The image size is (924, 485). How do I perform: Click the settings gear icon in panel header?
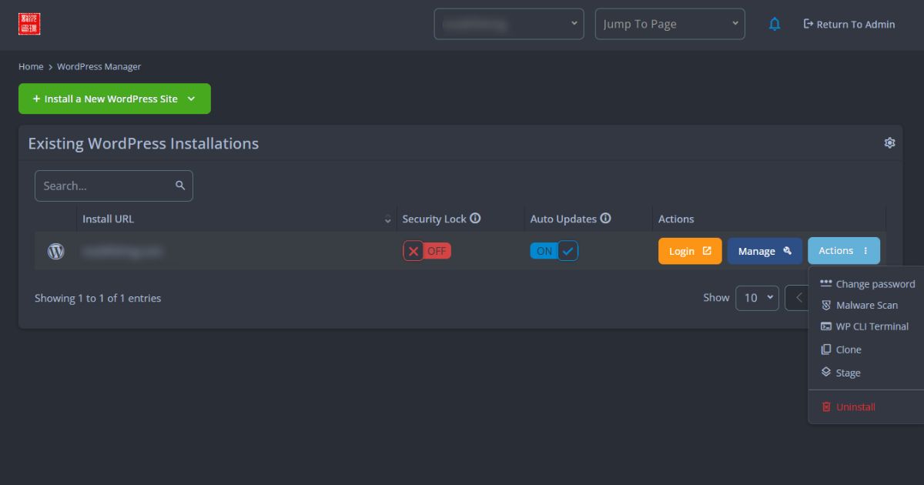click(x=889, y=143)
